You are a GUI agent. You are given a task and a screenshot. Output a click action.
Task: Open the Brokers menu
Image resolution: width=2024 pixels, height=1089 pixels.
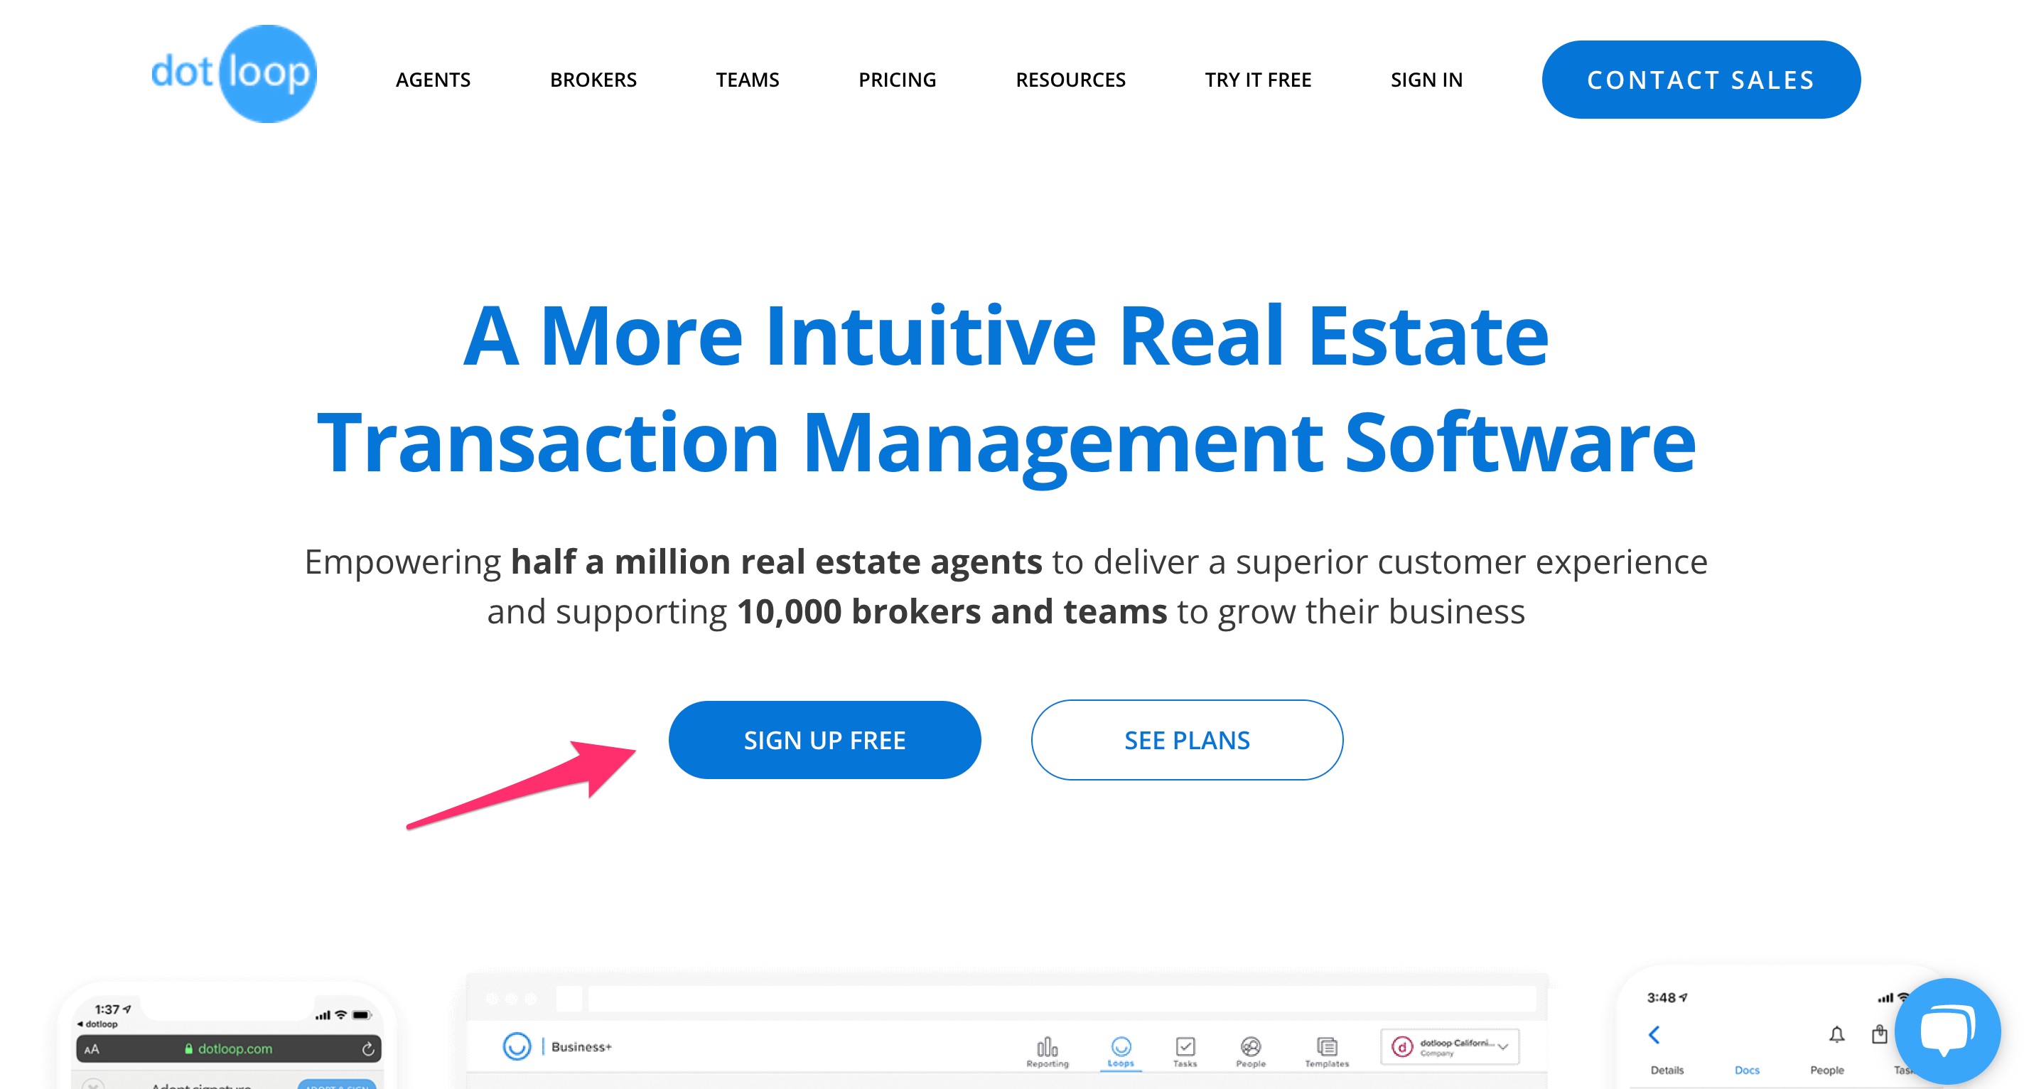click(x=593, y=80)
